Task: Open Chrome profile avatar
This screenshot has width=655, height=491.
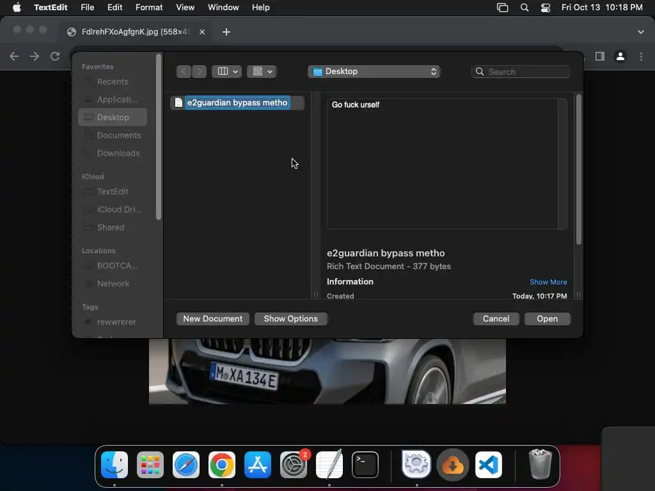Action: (x=620, y=56)
